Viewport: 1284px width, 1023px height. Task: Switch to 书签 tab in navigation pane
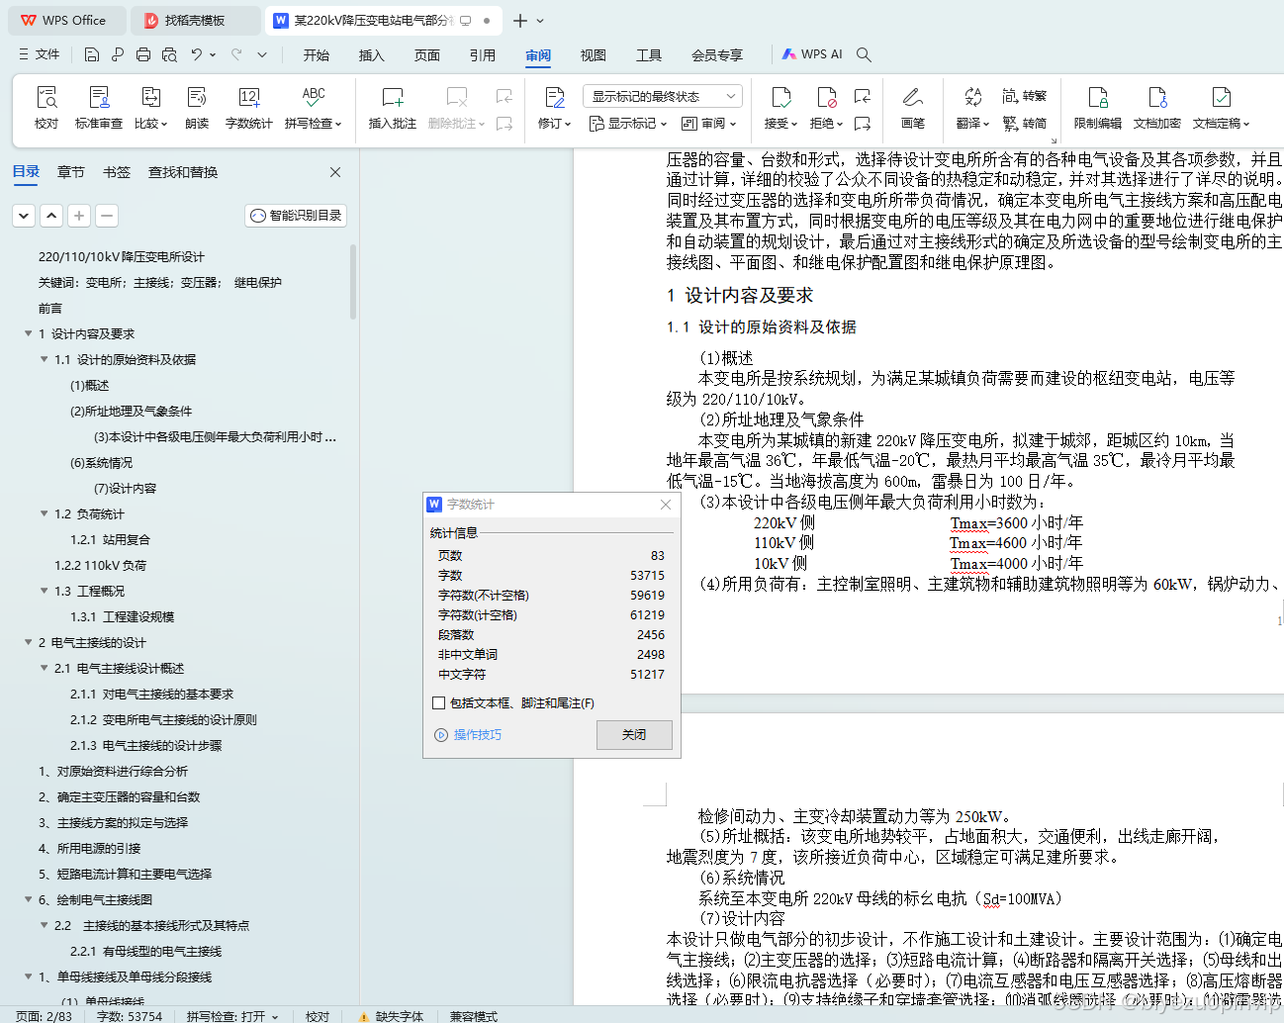(117, 172)
